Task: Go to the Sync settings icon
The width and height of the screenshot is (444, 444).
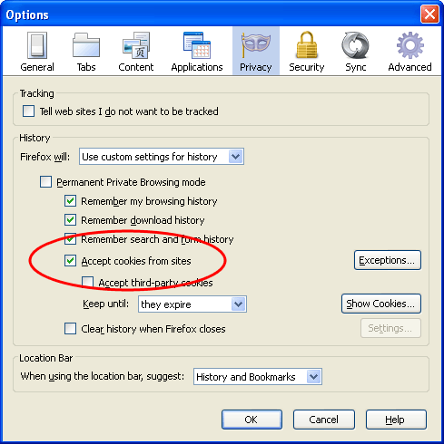Action: [x=355, y=45]
